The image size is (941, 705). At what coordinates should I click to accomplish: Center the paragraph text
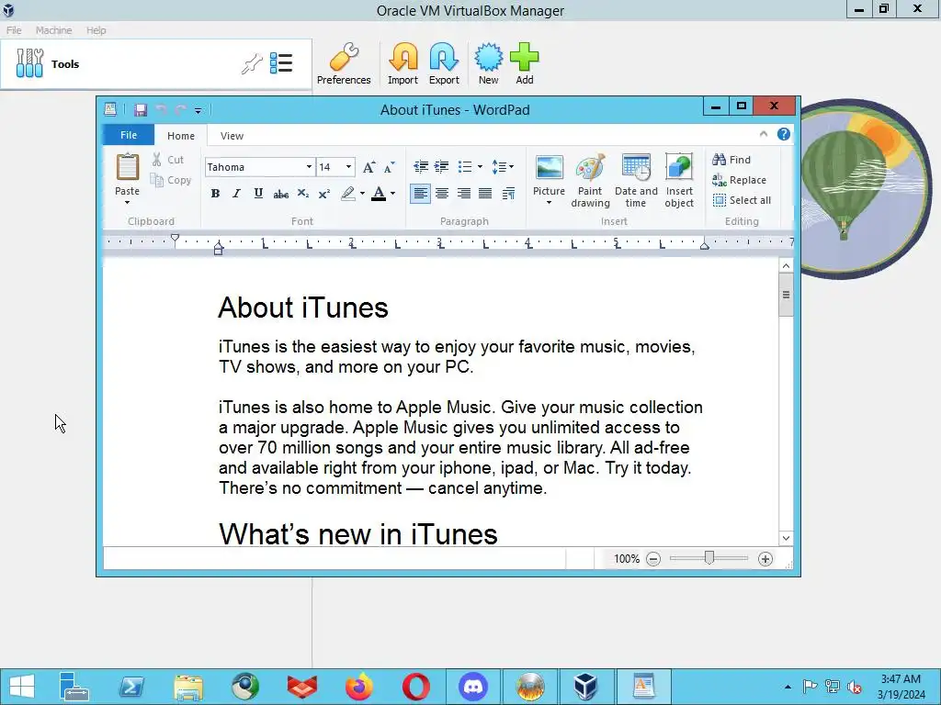(442, 193)
